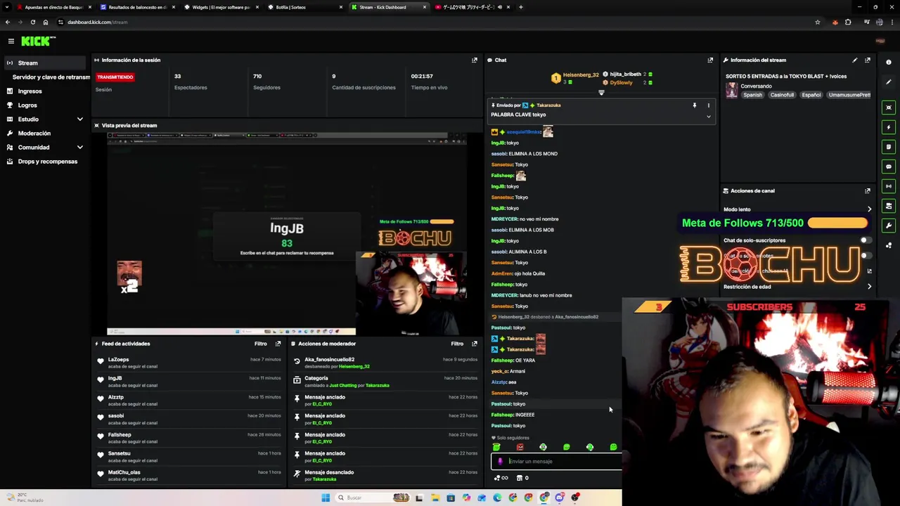Image resolution: width=900 pixels, height=506 pixels.
Task: Open Ingresos in the sidebar
Action: click(30, 91)
